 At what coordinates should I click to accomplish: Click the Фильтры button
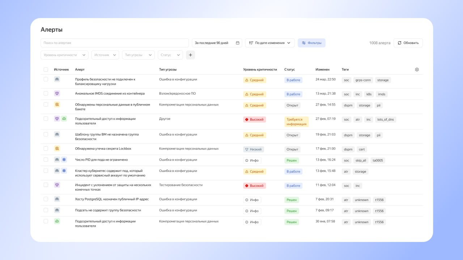(311, 43)
